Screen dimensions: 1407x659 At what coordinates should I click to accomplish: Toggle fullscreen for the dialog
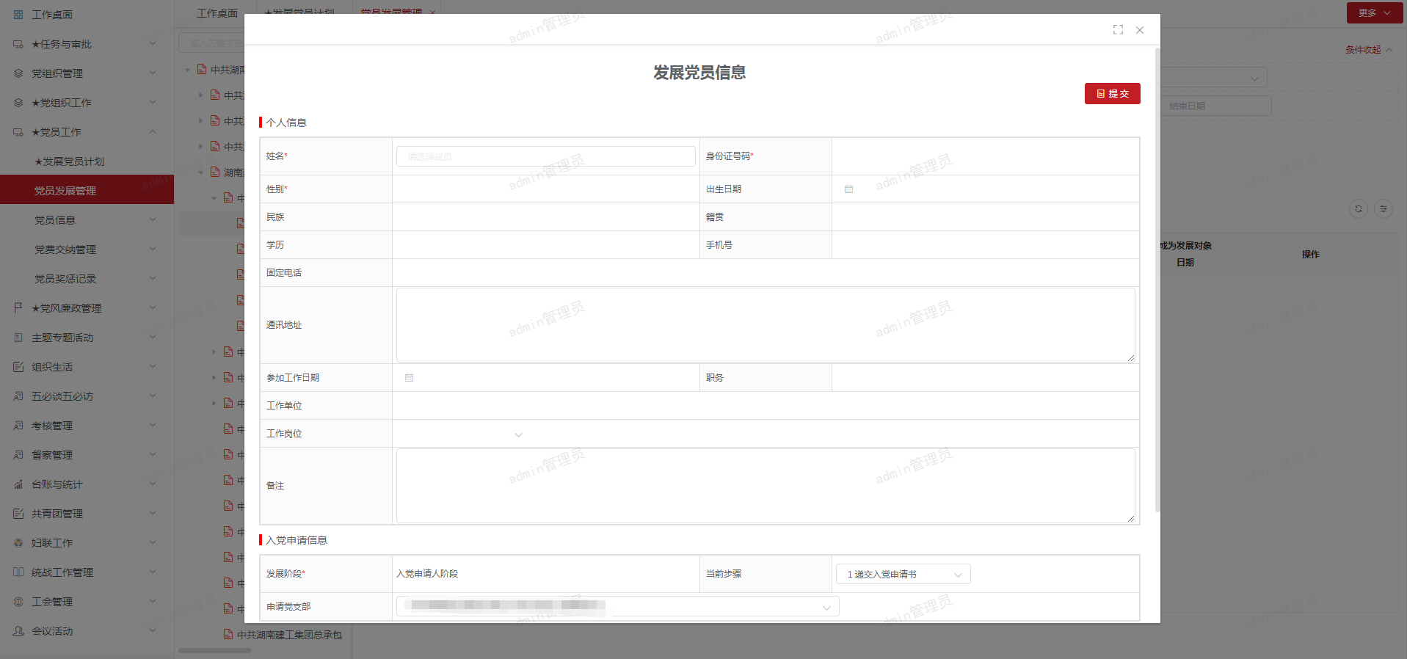(x=1118, y=30)
